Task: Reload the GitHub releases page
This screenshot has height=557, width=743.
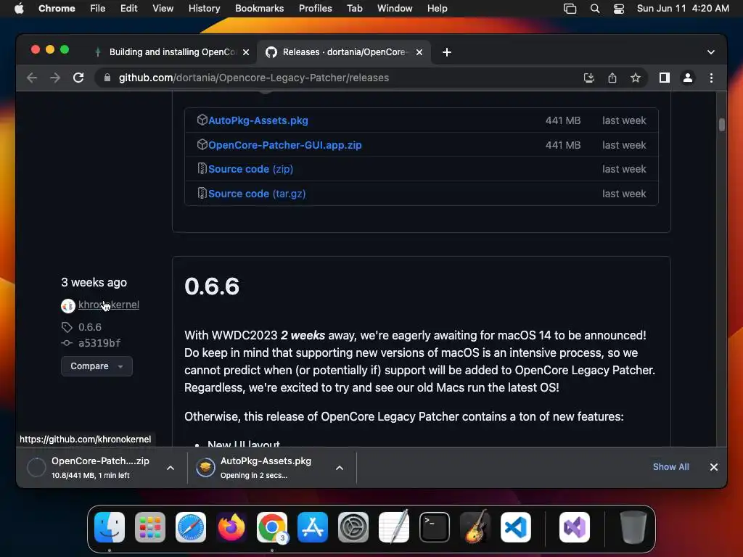Action: [78, 78]
